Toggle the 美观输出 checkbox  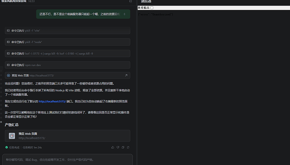click(x=152, y=8)
